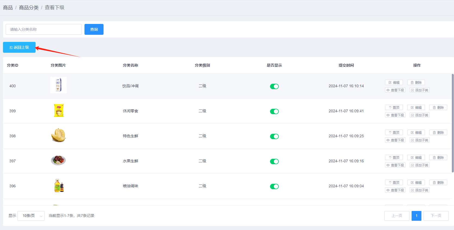Click the vertical table scrollbar
Viewport: 454px width, 230px height.
453,122
